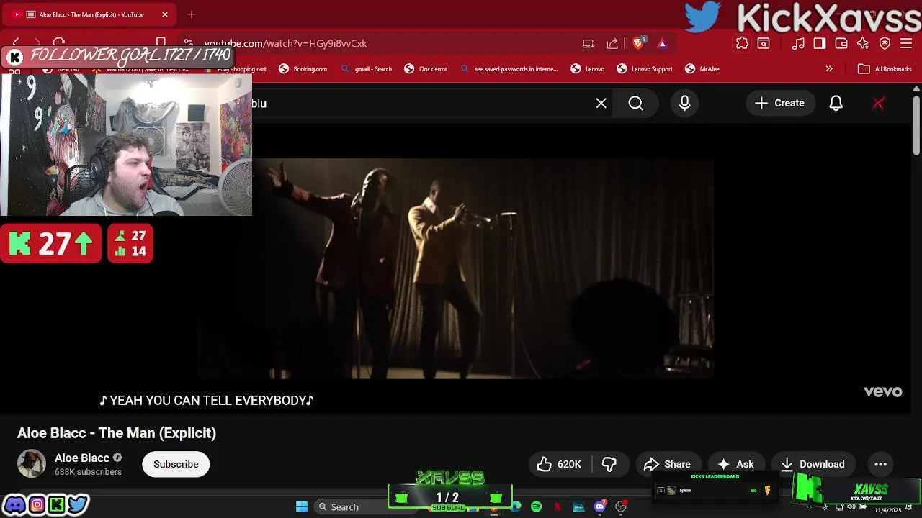
Task: Open a new browser tab
Action: 192,14
